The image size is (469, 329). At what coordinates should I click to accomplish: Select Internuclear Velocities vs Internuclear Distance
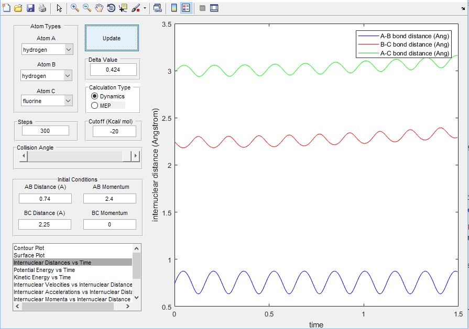(x=73, y=285)
